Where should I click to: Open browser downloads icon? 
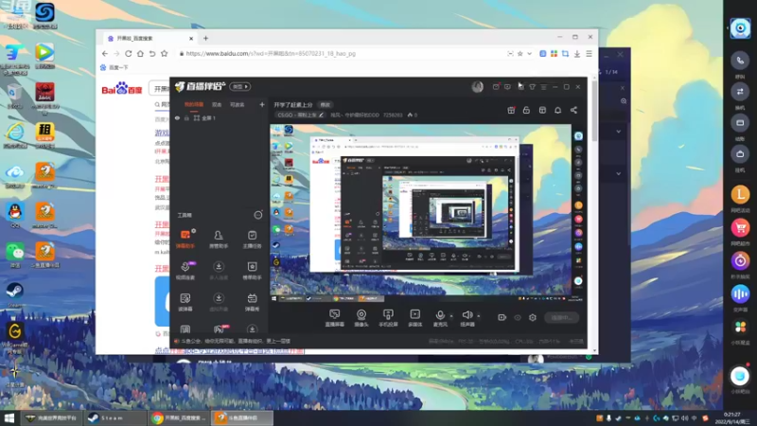pyautogui.click(x=577, y=54)
